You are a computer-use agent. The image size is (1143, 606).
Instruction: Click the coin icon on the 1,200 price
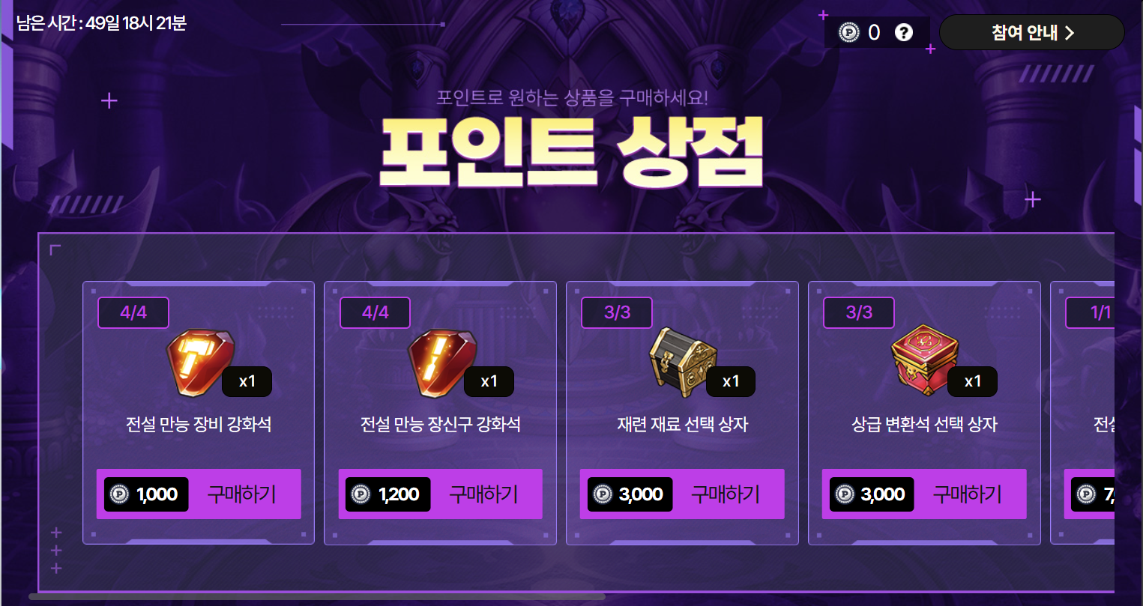point(361,494)
